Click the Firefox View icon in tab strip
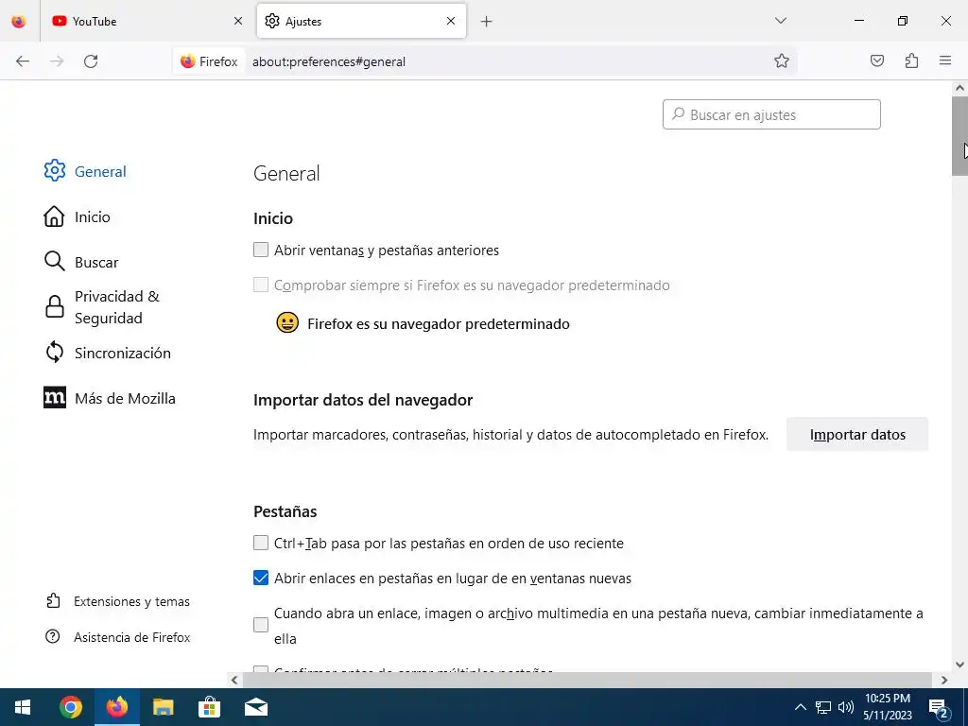The width and height of the screenshot is (968, 726). (19, 21)
